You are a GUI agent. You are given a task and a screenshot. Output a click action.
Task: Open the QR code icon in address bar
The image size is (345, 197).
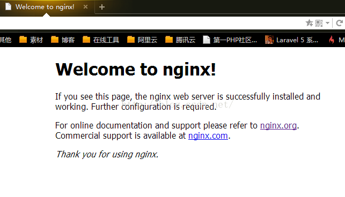pos(319,23)
